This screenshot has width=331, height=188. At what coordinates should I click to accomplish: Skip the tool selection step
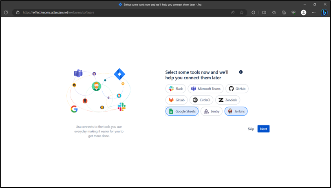251,129
